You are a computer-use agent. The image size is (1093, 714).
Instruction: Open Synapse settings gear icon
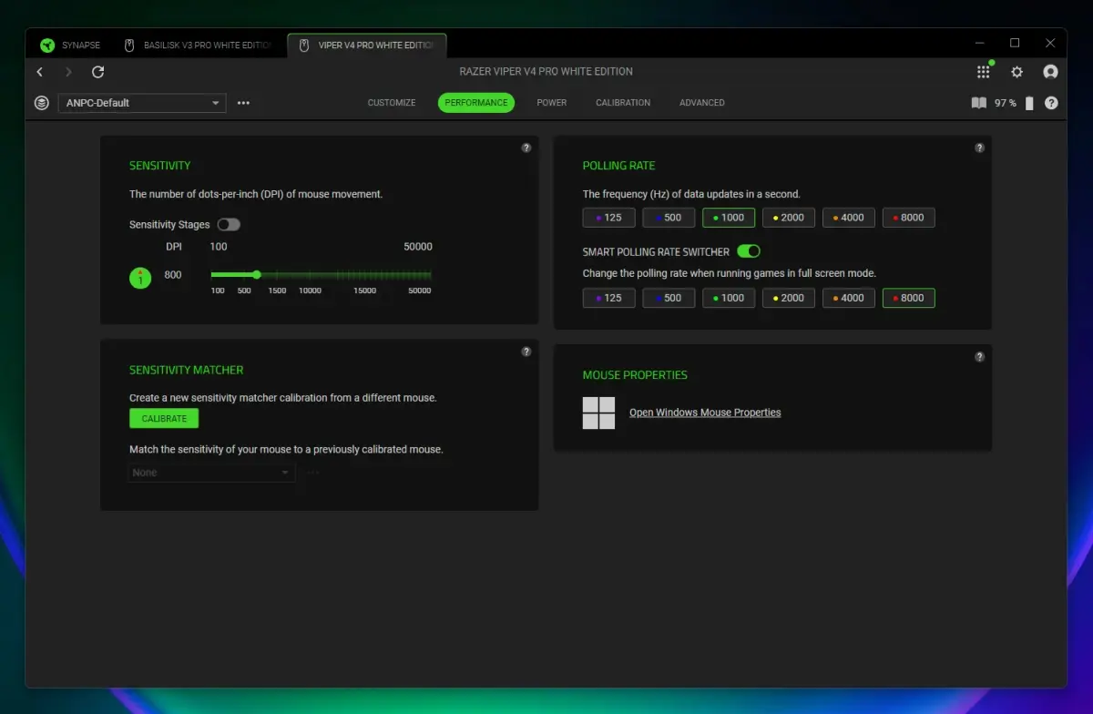point(1017,72)
